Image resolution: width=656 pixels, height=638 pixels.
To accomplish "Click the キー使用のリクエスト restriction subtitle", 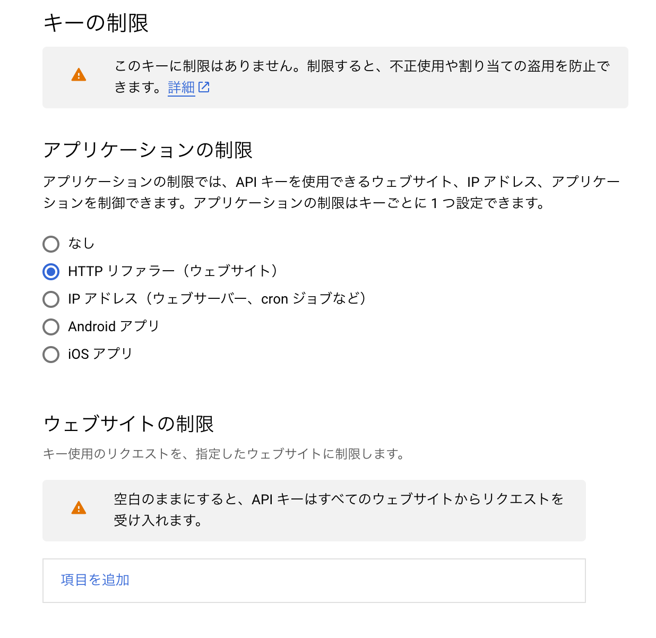I will [224, 454].
